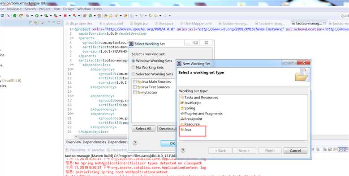Switch to the login.jsp editor tab
This screenshot has width=349, height=176.
click(139, 23)
